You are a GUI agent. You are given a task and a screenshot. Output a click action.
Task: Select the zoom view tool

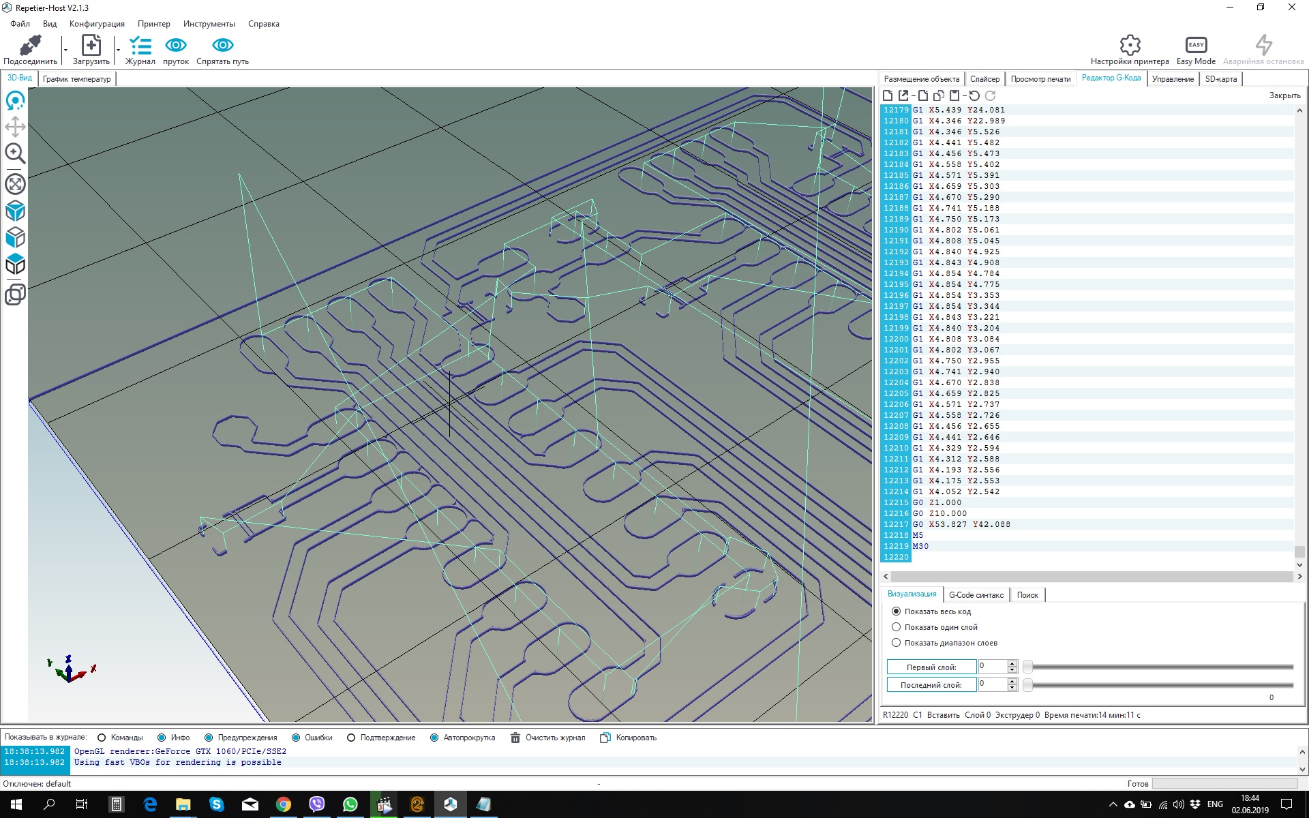[x=15, y=153]
